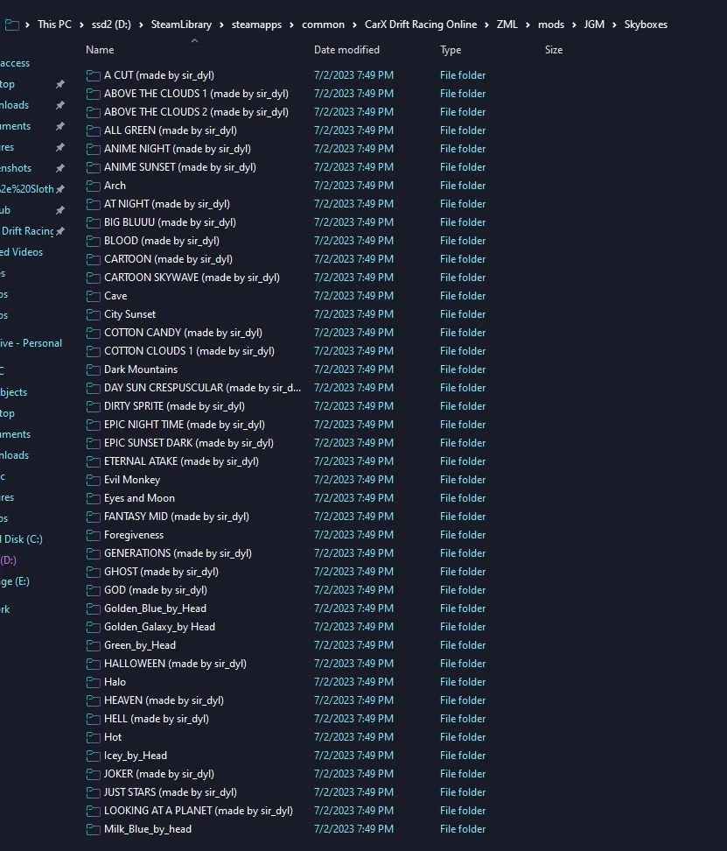This screenshot has height=851, width=727.
Task: Select the ANIME SUNSET folder
Action: coord(180,167)
